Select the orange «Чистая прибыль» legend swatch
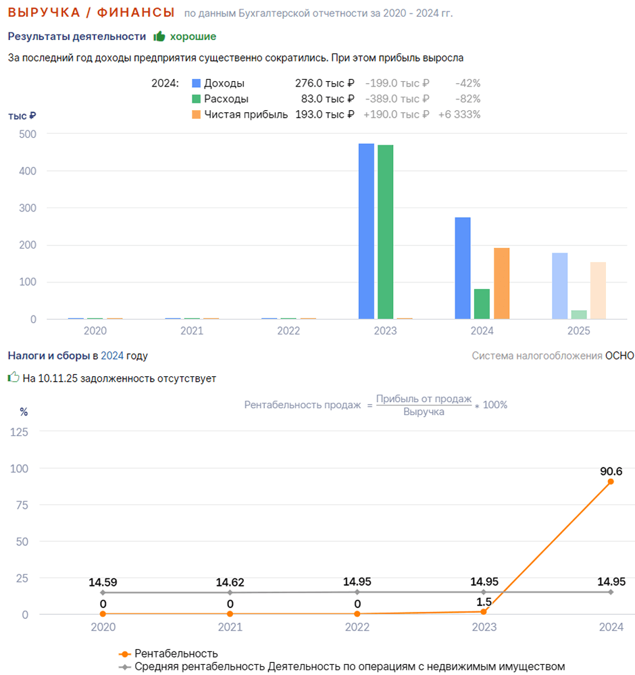Screen dimensions: 635x675 pyautogui.click(x=197, y=114)
